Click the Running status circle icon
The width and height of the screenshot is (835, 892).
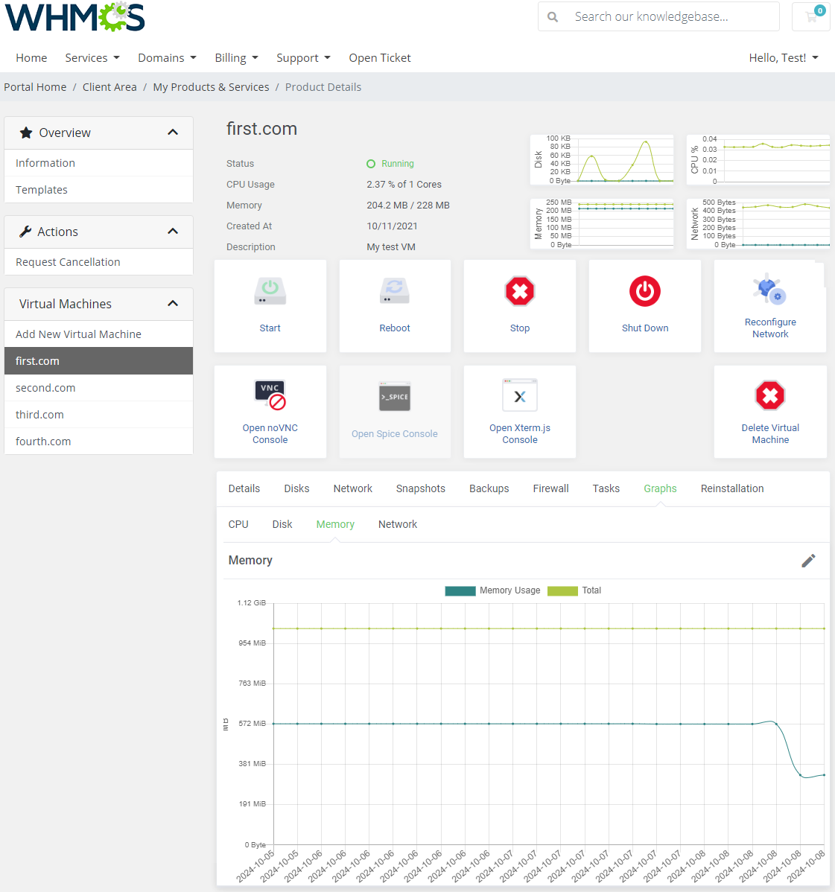370,164
